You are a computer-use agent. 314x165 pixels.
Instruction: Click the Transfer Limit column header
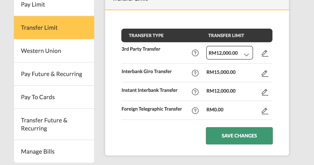[226, 36]
